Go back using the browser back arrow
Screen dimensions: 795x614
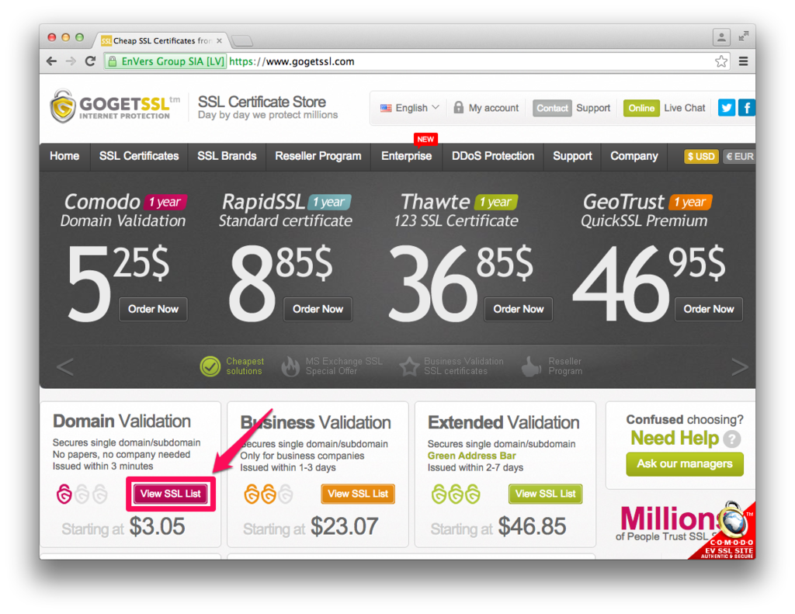(x=51, y=61)
